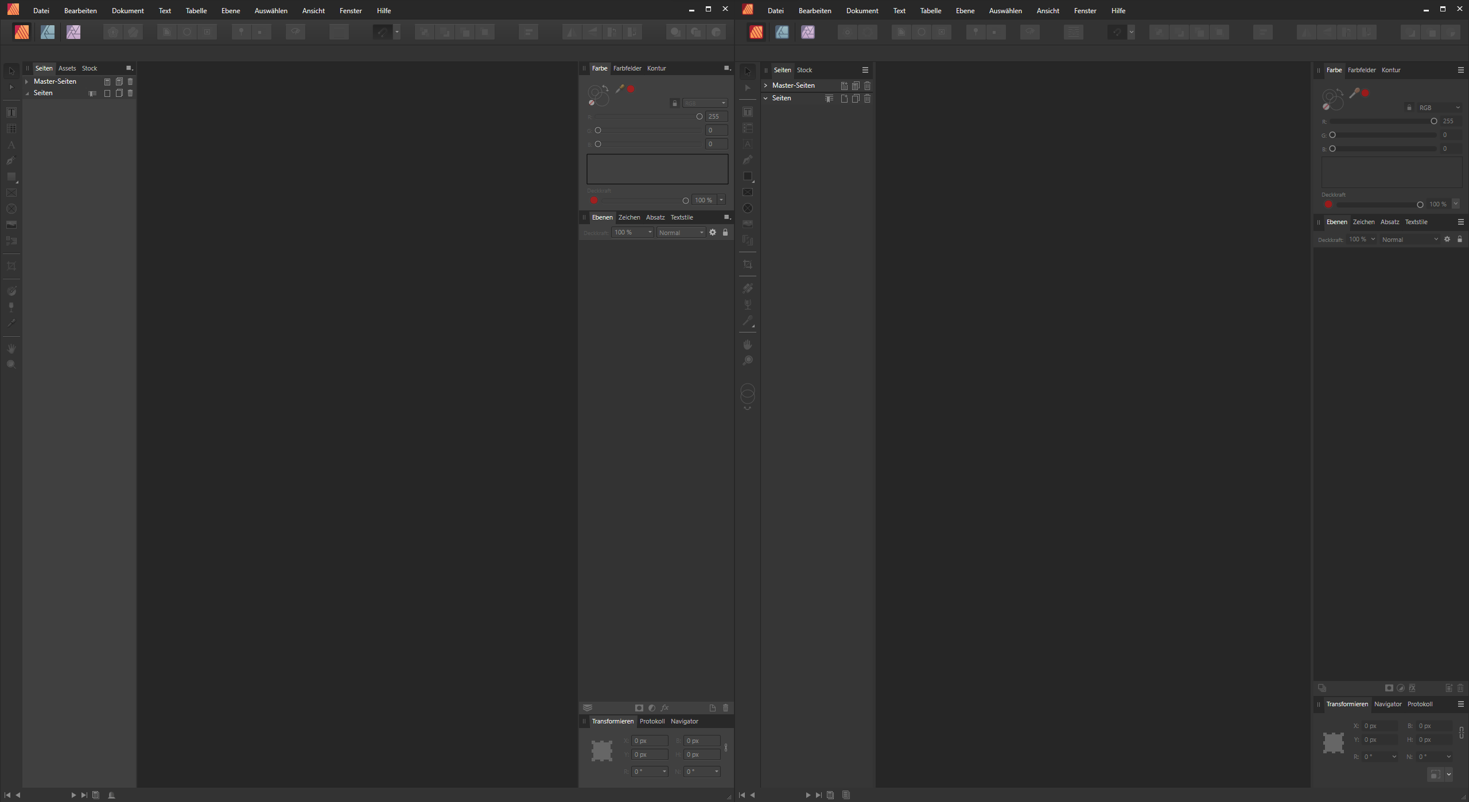Viewport: 1469px width, 802px height.
Task: Open the Kontur tab in the right window
Action: point(1390,70)
